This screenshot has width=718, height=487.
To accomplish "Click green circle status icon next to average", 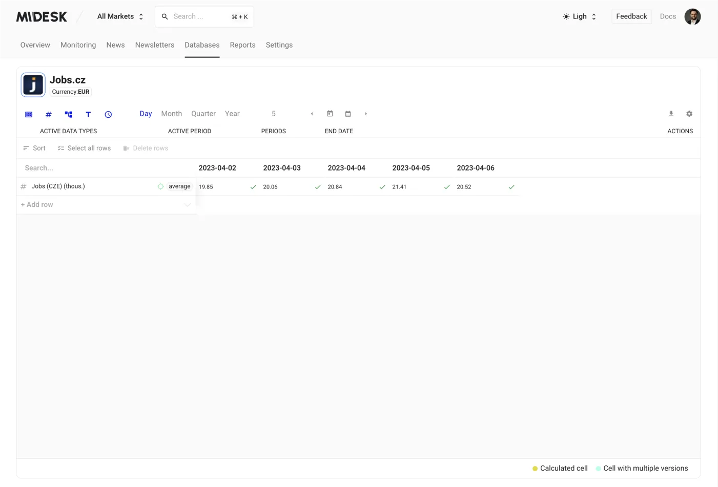I will point(160,186).
